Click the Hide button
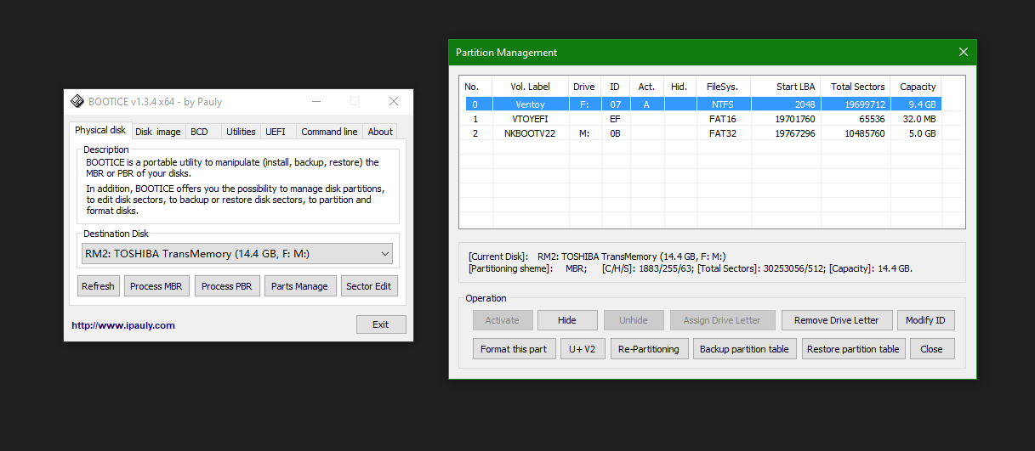The image size is (1035, 451). coord(567,320)
